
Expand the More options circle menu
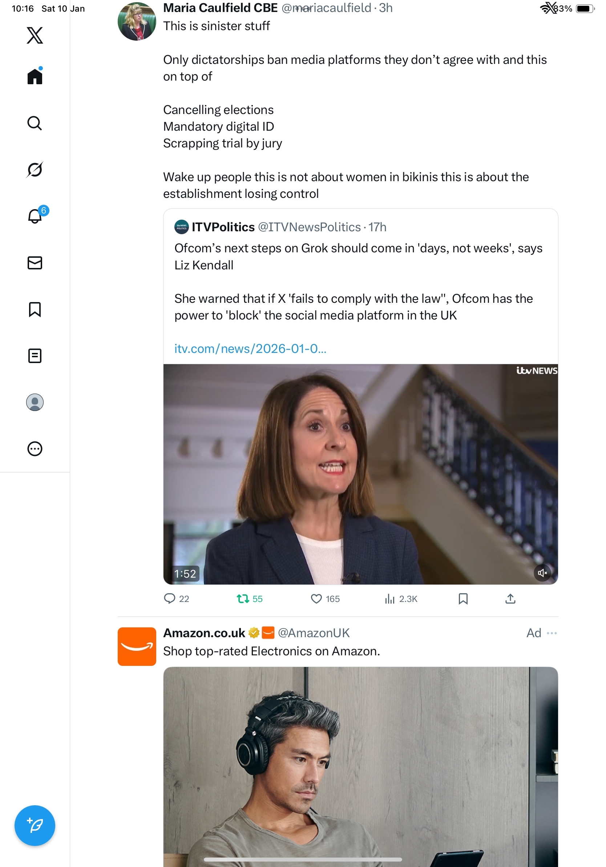click(35, 449)
